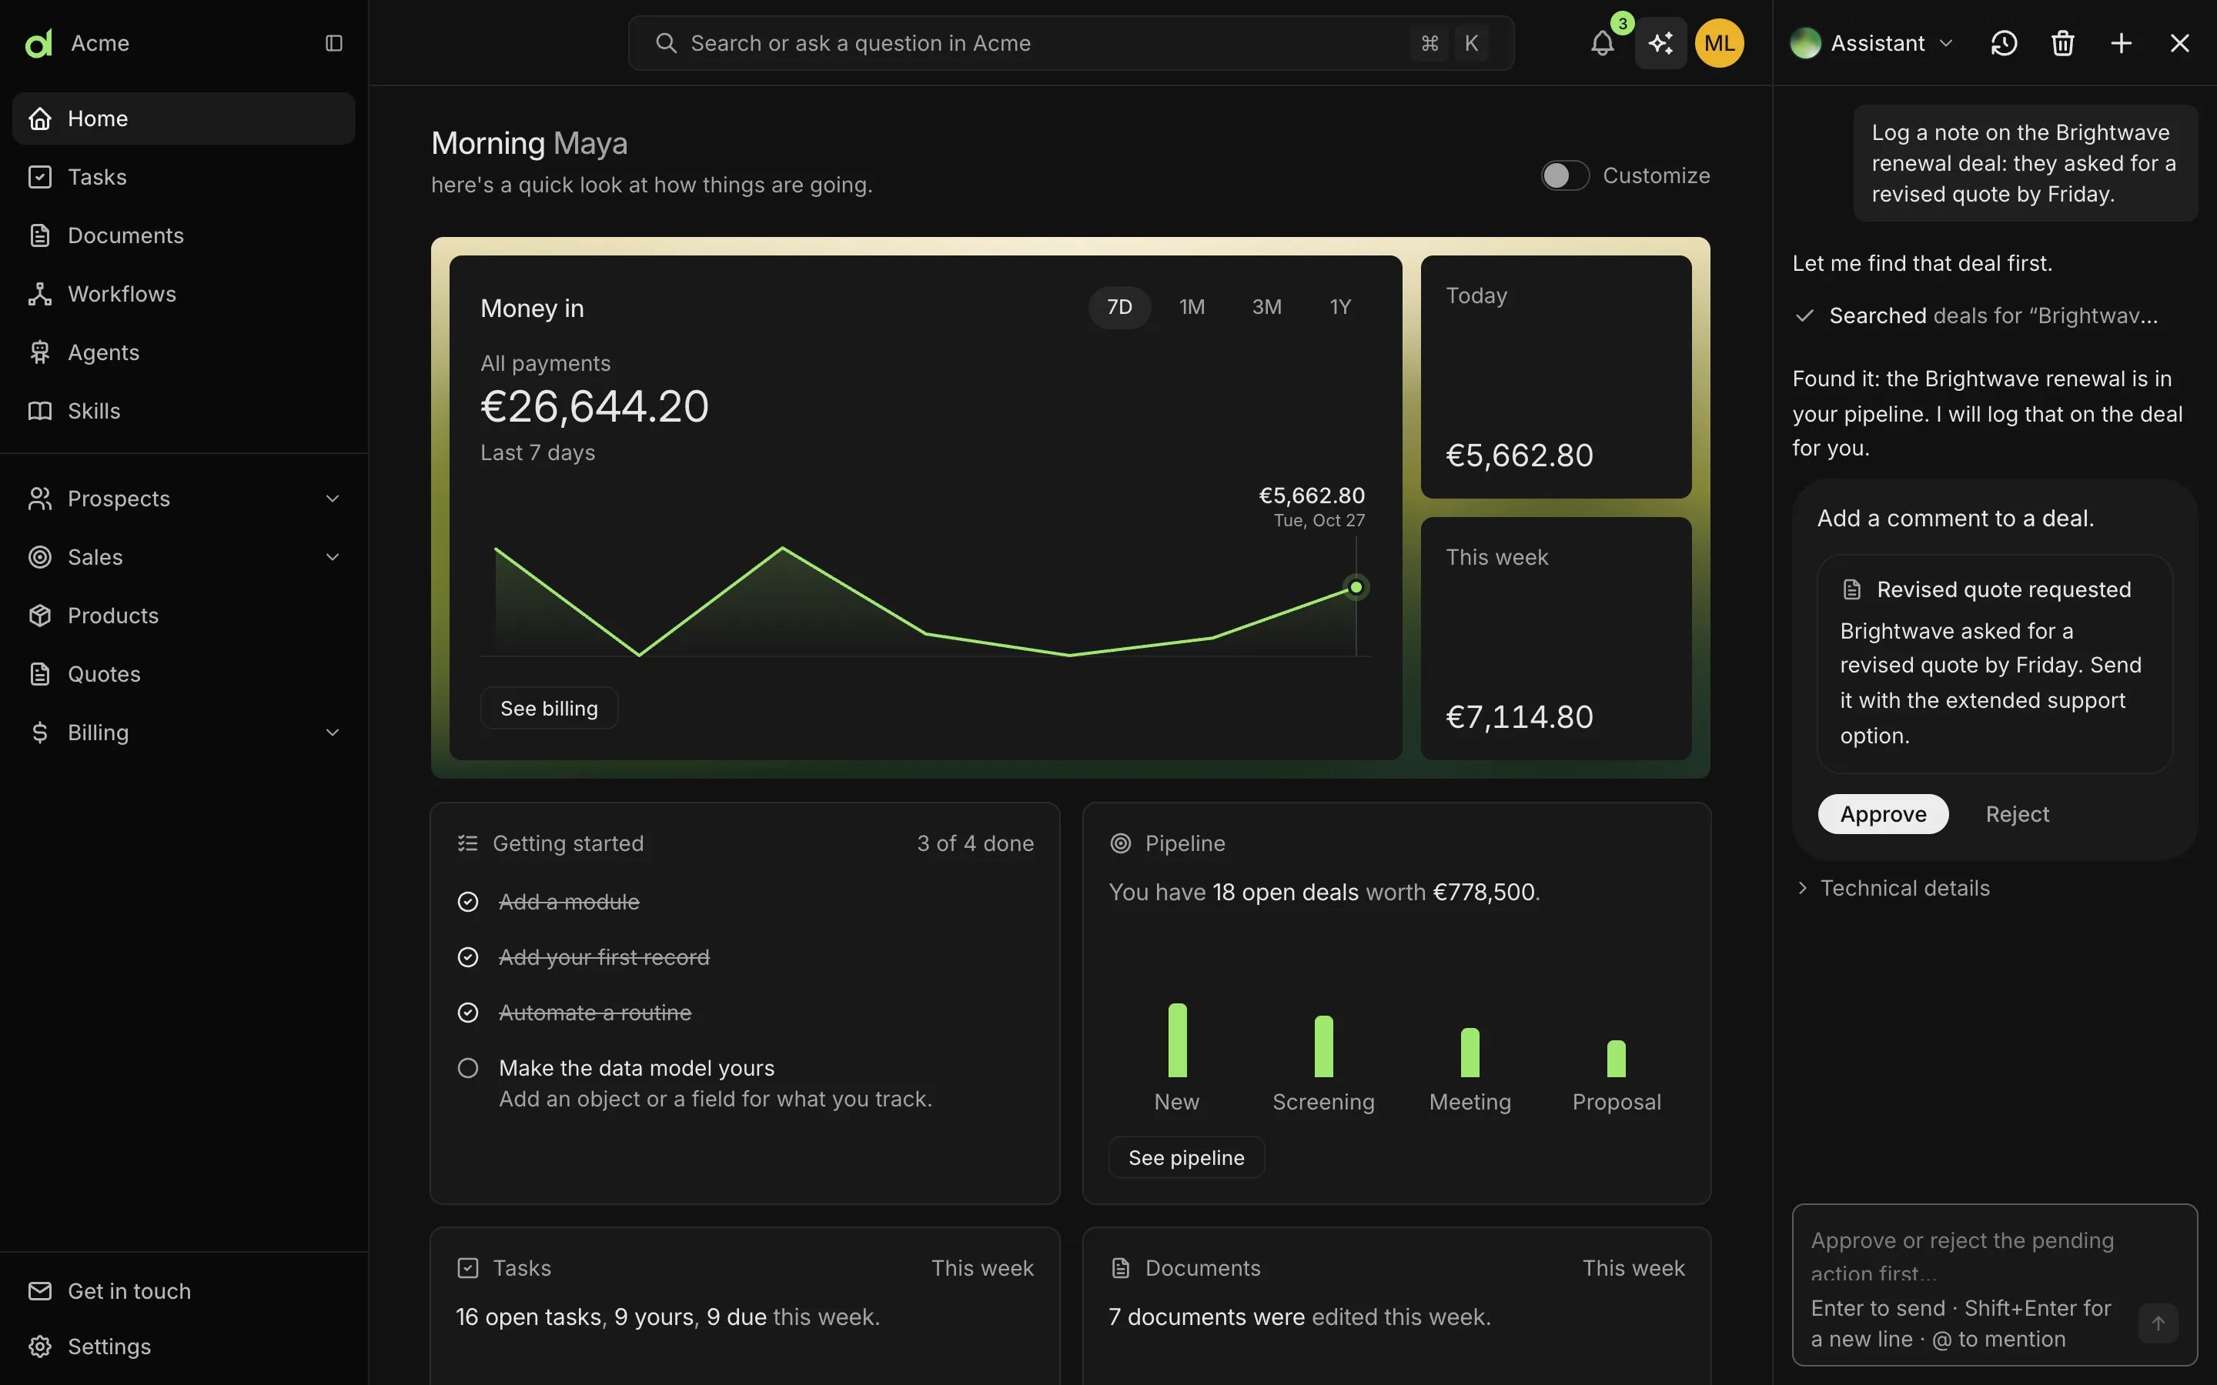
Task: Open Tasks in sidebar
Action: click(x=183, y=177)
